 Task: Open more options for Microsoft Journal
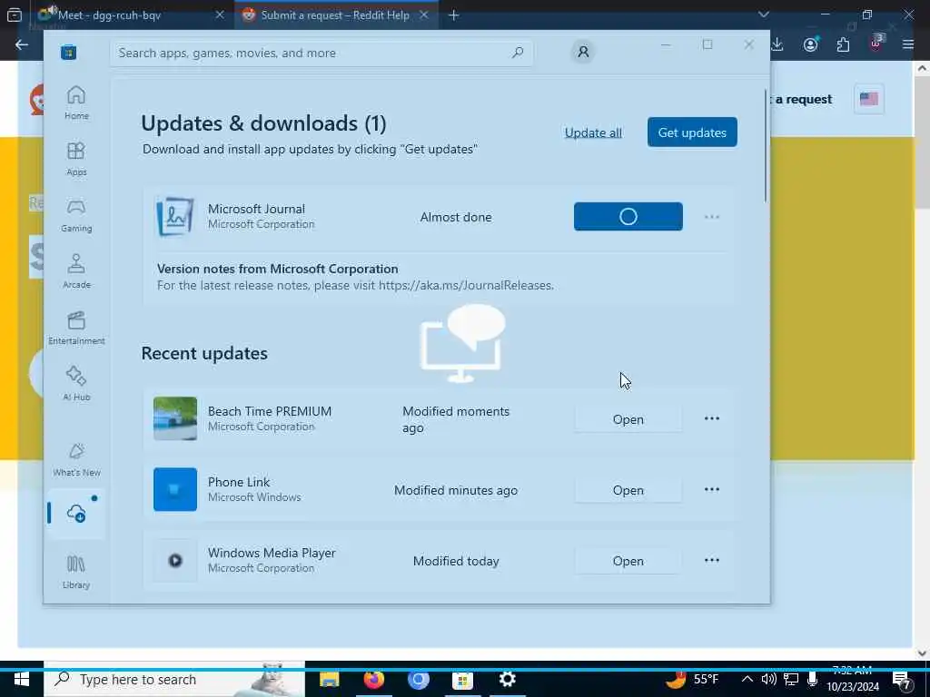tap(712, 217)
